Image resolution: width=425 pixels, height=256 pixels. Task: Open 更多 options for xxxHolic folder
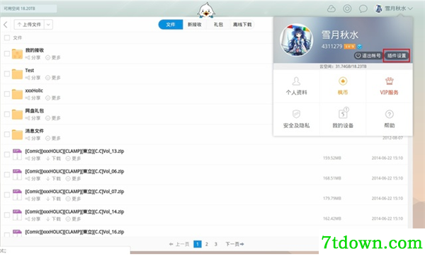(x=53, y=98)
